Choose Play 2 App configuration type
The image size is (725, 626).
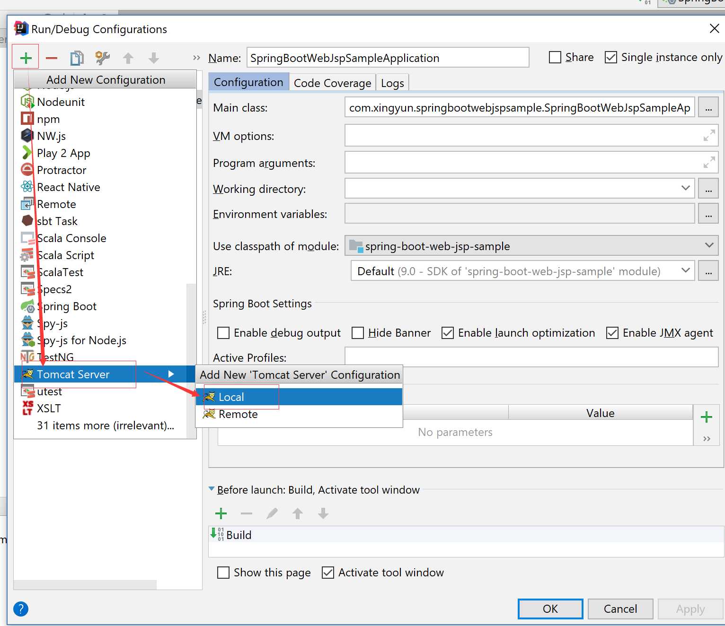tap(105, 153)
